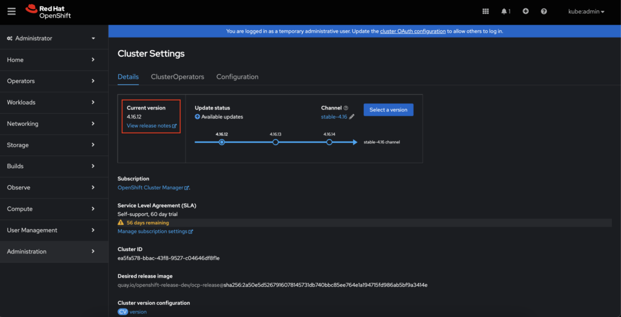
Task: Open notifications bell icon
Action: point(504,11)
